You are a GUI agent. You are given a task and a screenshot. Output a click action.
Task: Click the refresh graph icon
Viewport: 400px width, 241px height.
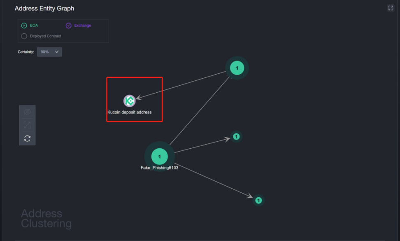click(x=27, y=138)
